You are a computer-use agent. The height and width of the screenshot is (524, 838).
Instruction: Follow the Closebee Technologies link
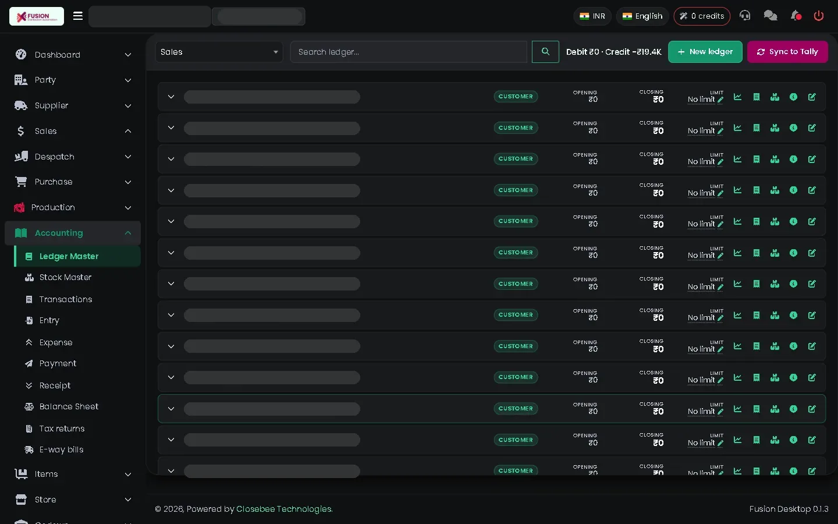coord(284,509)
